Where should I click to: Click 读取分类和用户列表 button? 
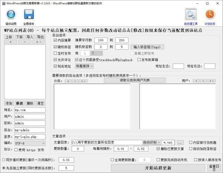point(135,80)
